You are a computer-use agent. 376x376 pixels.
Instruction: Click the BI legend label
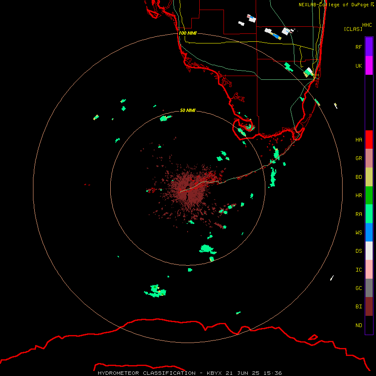tap(358, 307)
